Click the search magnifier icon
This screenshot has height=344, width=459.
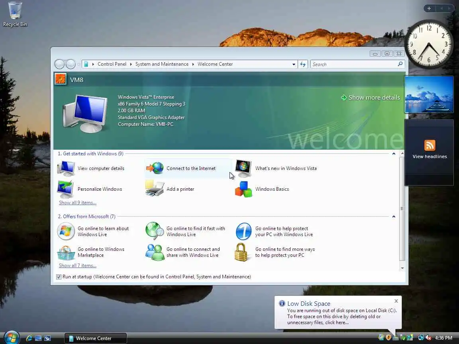click(400, 64)
